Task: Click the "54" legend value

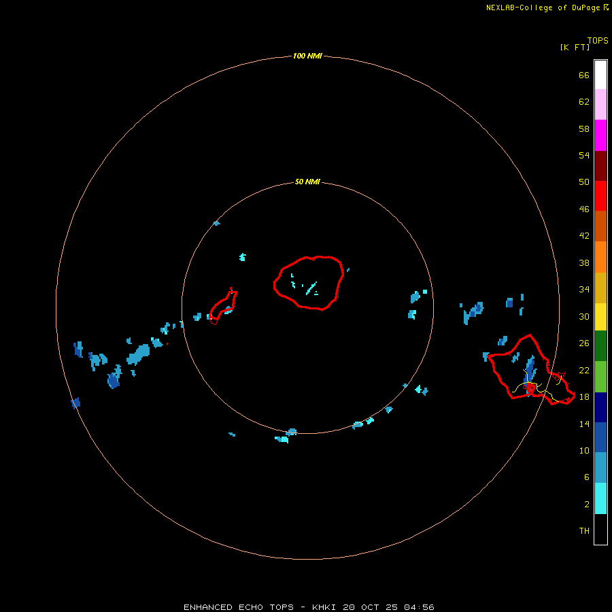Action: click(x=584, y=155)
